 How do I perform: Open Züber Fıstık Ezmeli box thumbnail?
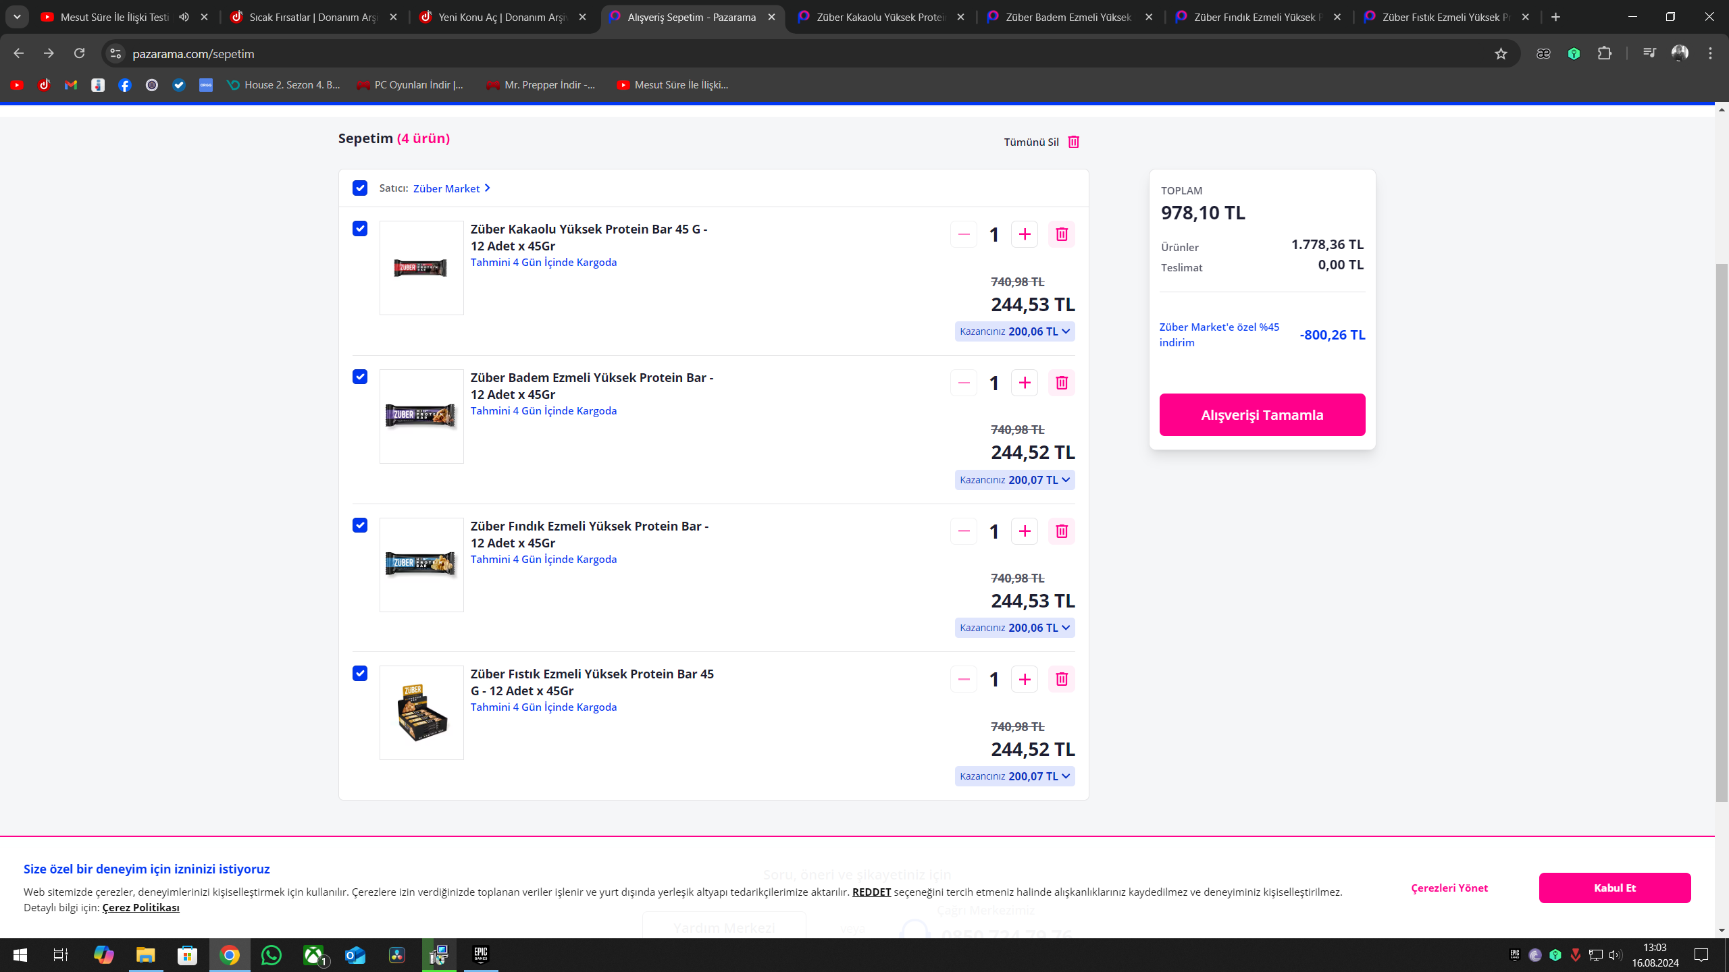[x=421, y=713]
